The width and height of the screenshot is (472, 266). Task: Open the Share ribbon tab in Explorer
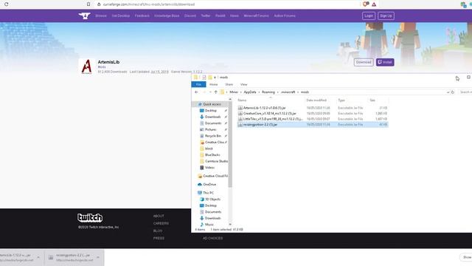click(x=229, y=84)
